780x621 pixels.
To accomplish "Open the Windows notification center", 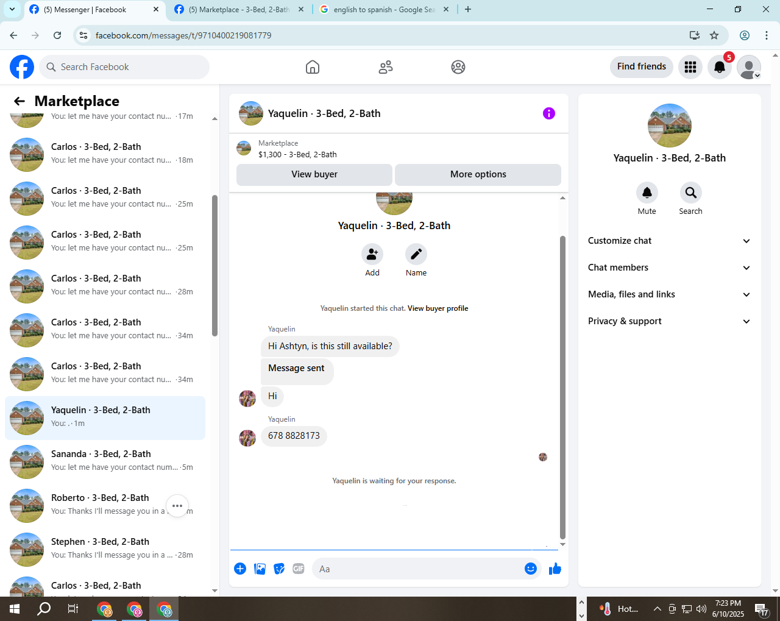I will coord(762,609).
